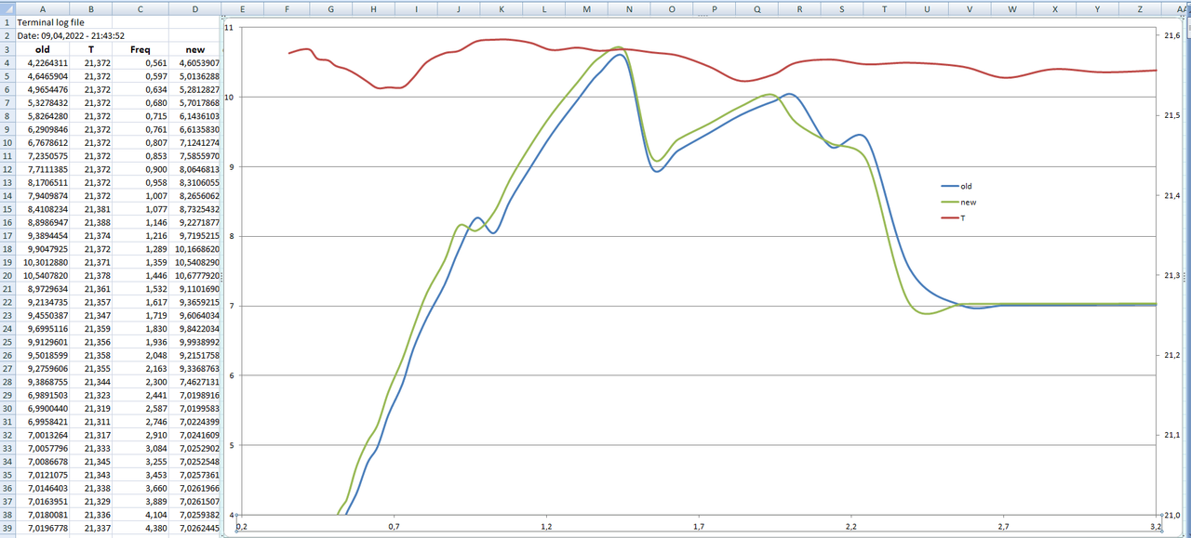Select cell with value 0,561
Viewport: 1191px width, 538px height.
141,62
